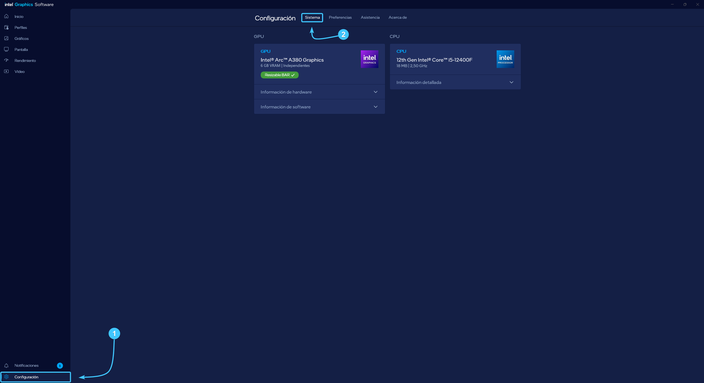This screenshot has height=383, width=704.
Task: Open the Acerca de tab
Action: click(397, 17)
